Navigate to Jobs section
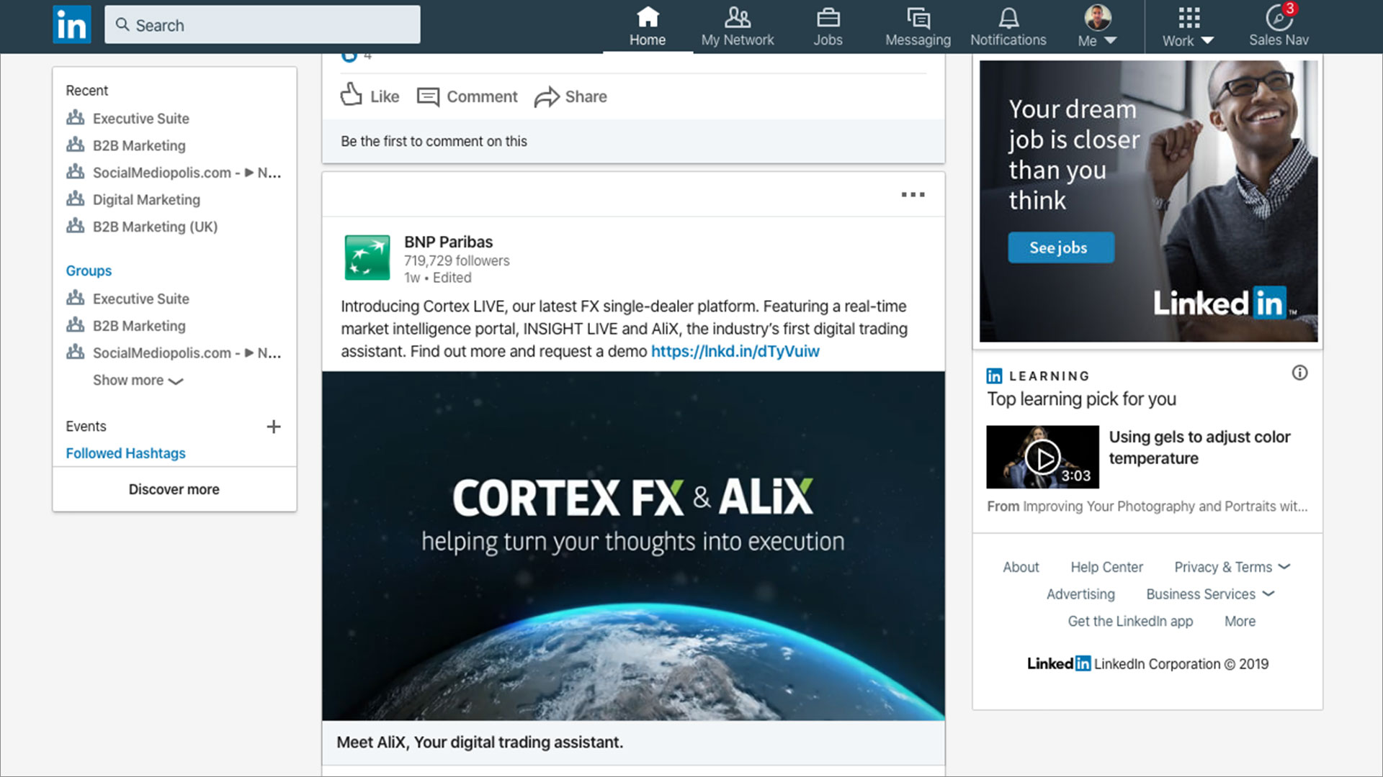Image resolution: width=1383 pixels, height=777 pixels. (x=828, y=27)
